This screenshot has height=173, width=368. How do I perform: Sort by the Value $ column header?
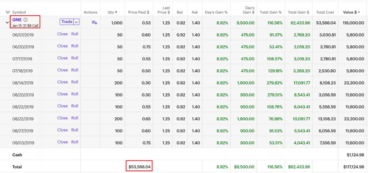(x=351, y=12)
